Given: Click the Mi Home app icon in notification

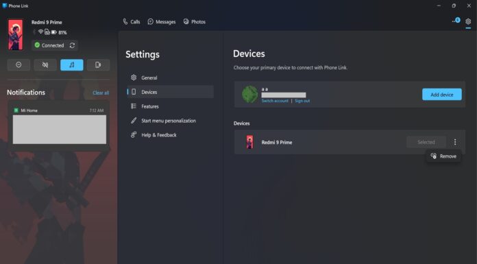Looking at the screenshot, I should (x=16, y=110).
